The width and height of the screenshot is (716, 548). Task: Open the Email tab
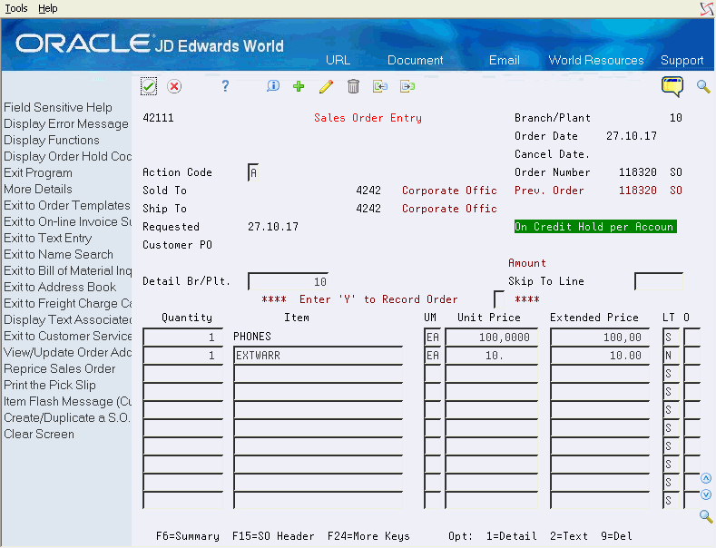click(x=505, y=60)
